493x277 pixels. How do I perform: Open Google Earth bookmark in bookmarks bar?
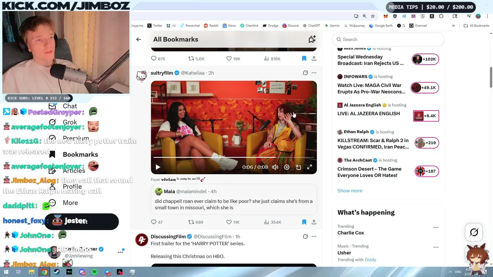pos(381,26)
